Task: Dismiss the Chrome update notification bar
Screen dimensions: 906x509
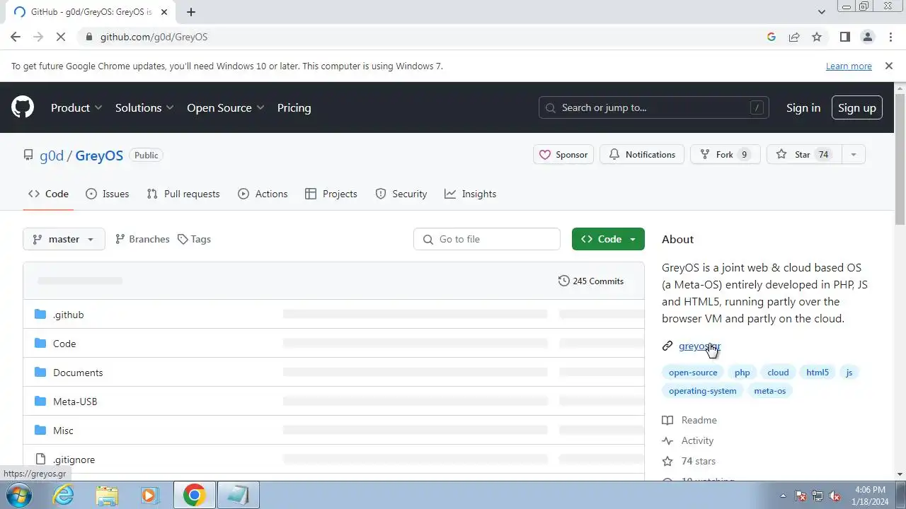Action: pos(888,66)
